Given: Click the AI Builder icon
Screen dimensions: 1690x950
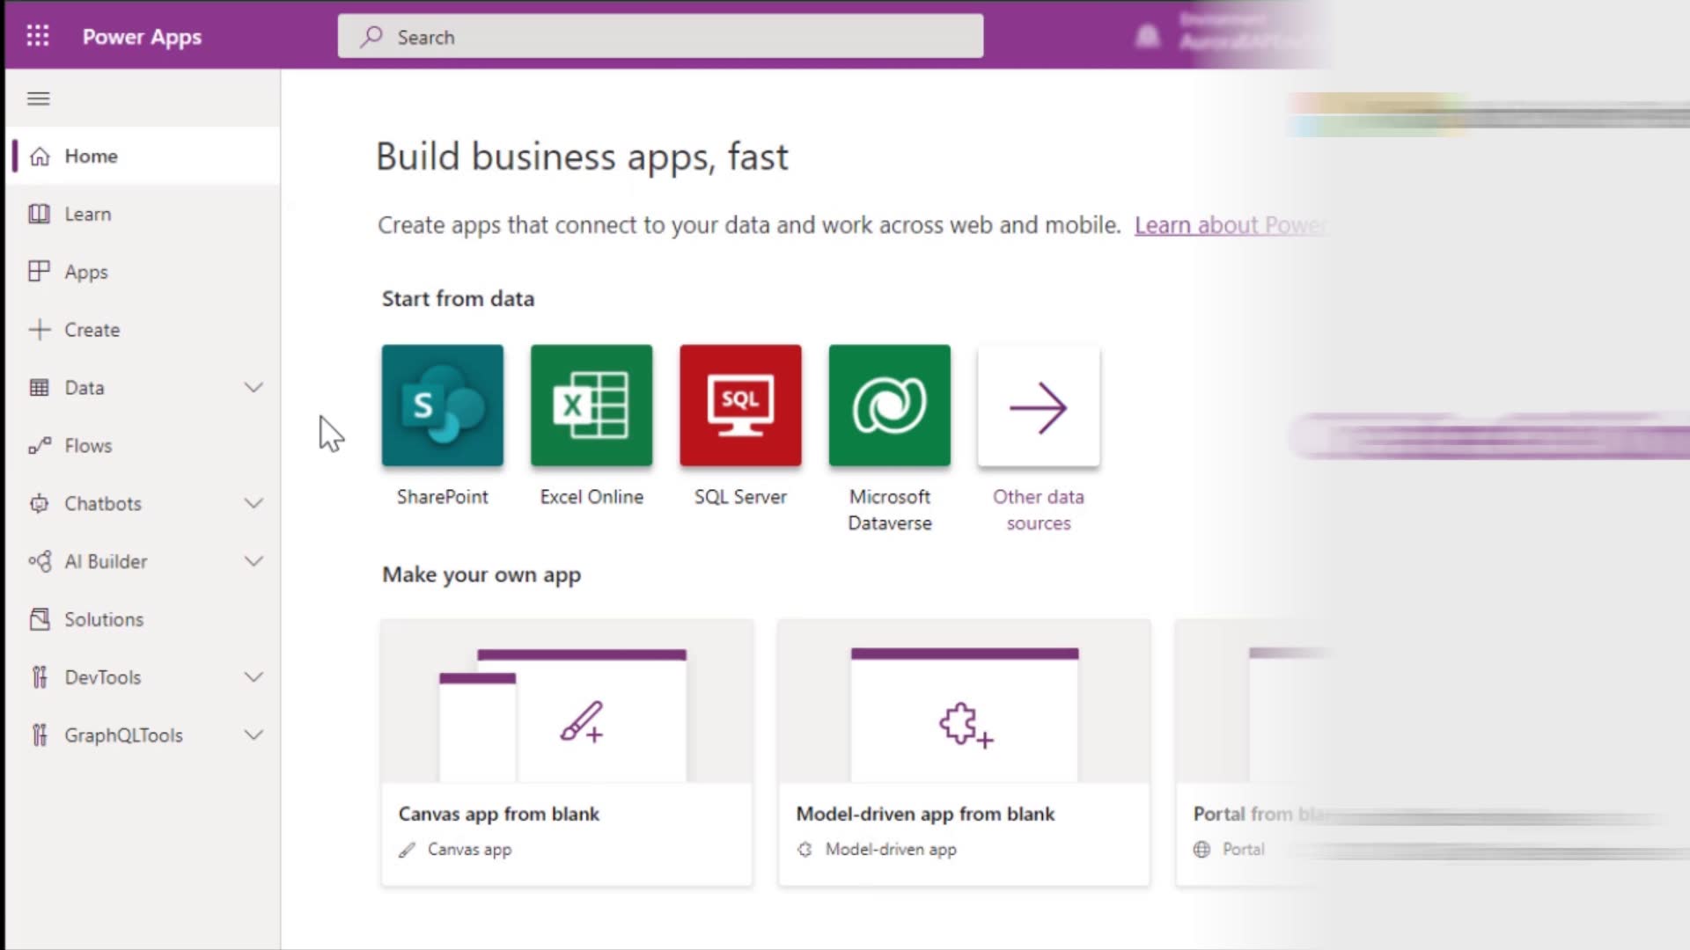Looking at the screenshot, I should coord(40,561).
